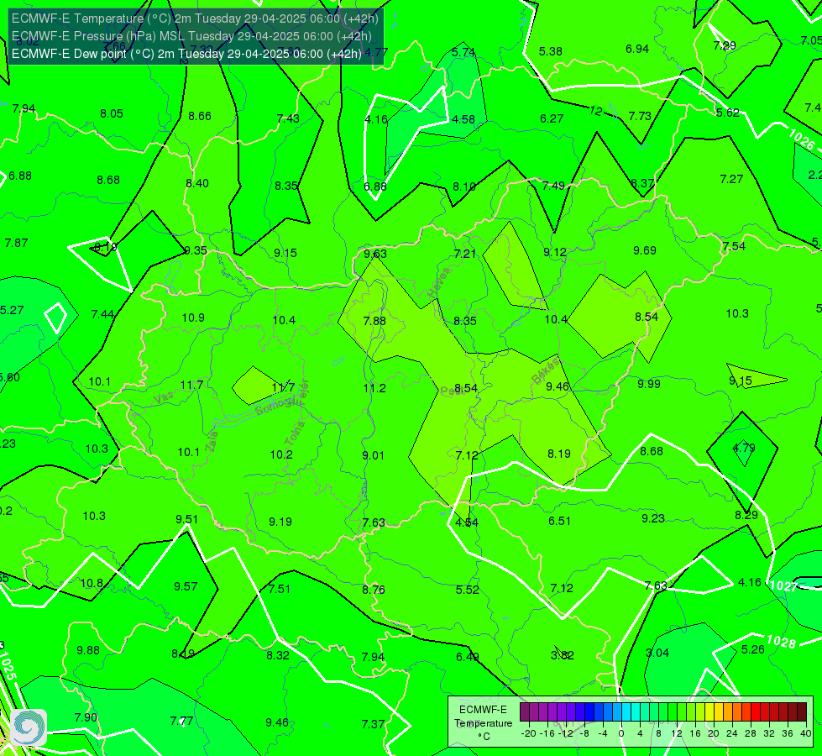Image resolution: width=822 pixels, height=756 pixels.
Task: Click the 7.37 dew point value
Action: 373,725
